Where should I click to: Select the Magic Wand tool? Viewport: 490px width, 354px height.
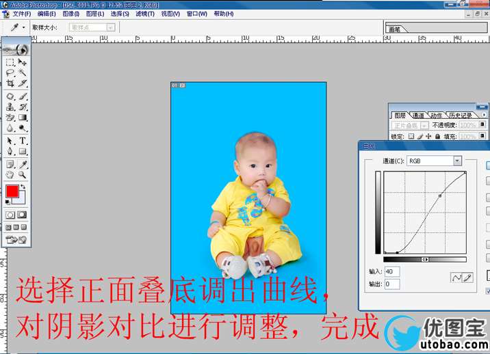[22, 72]
